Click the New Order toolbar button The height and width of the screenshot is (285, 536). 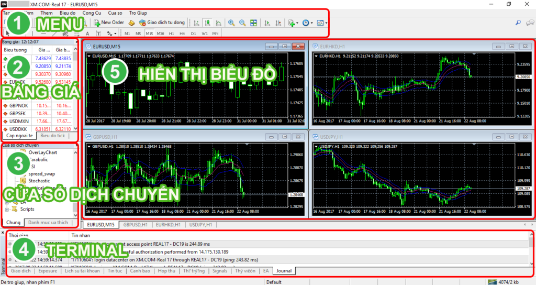pyautogui.click(x=109, y=23)
